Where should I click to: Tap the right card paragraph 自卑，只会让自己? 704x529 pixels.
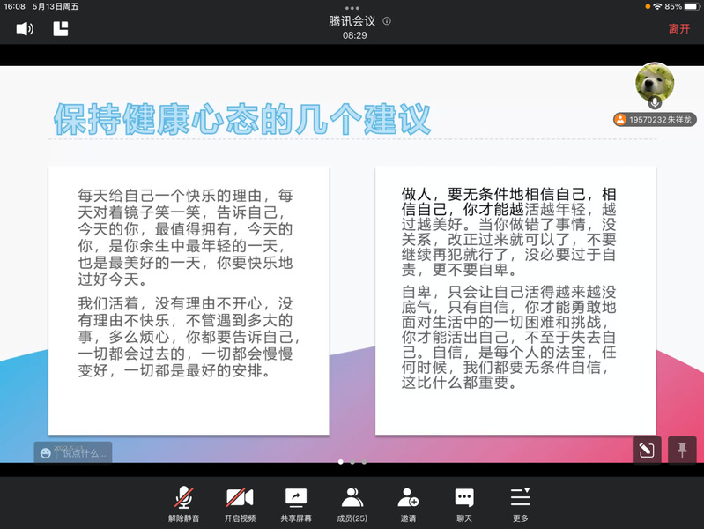[x=508, y=337]
